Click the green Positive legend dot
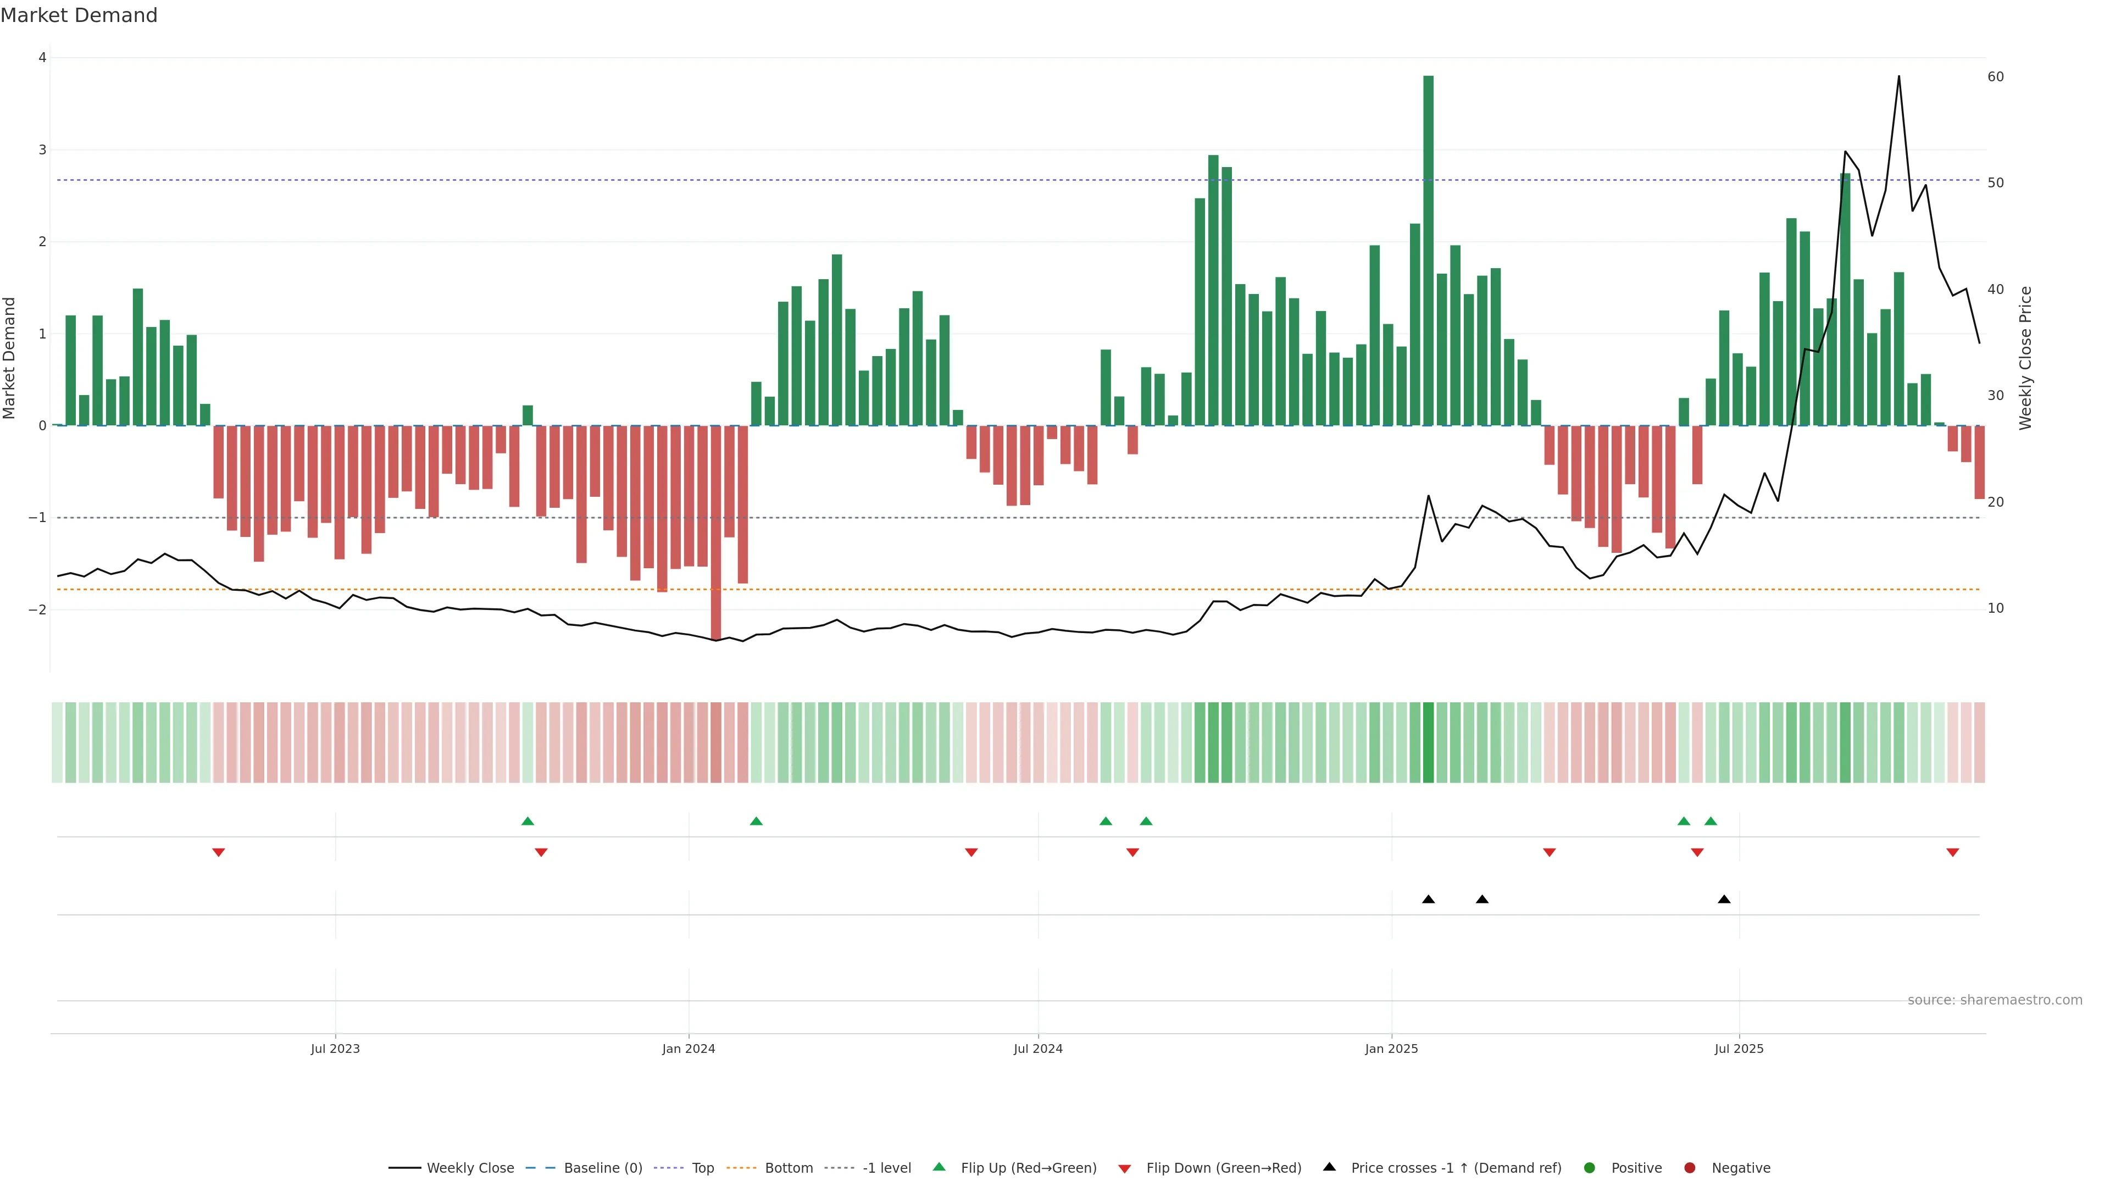 [x=1590, y=1167]
